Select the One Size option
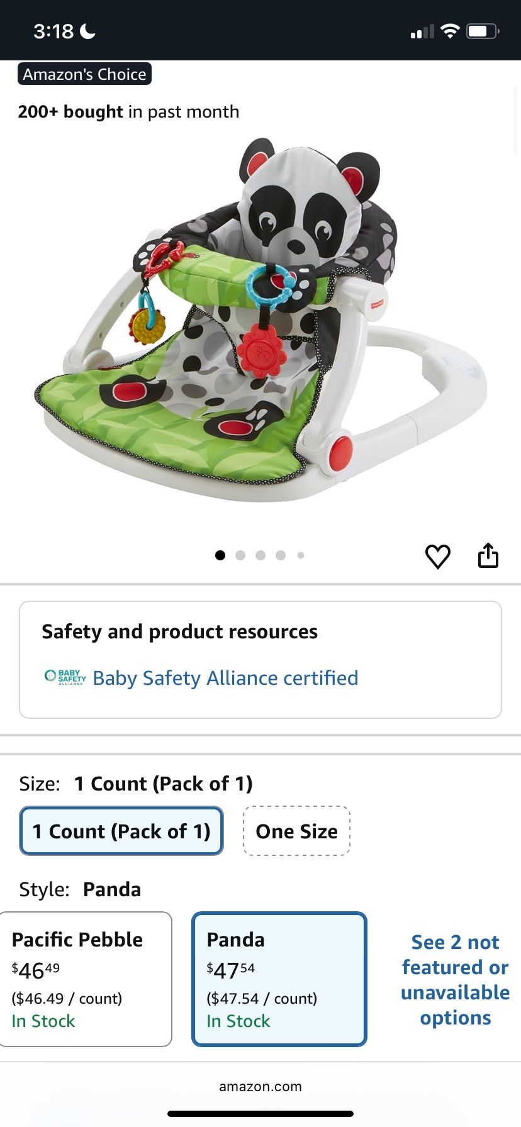Screen dimensions: 521x1127 296,831
